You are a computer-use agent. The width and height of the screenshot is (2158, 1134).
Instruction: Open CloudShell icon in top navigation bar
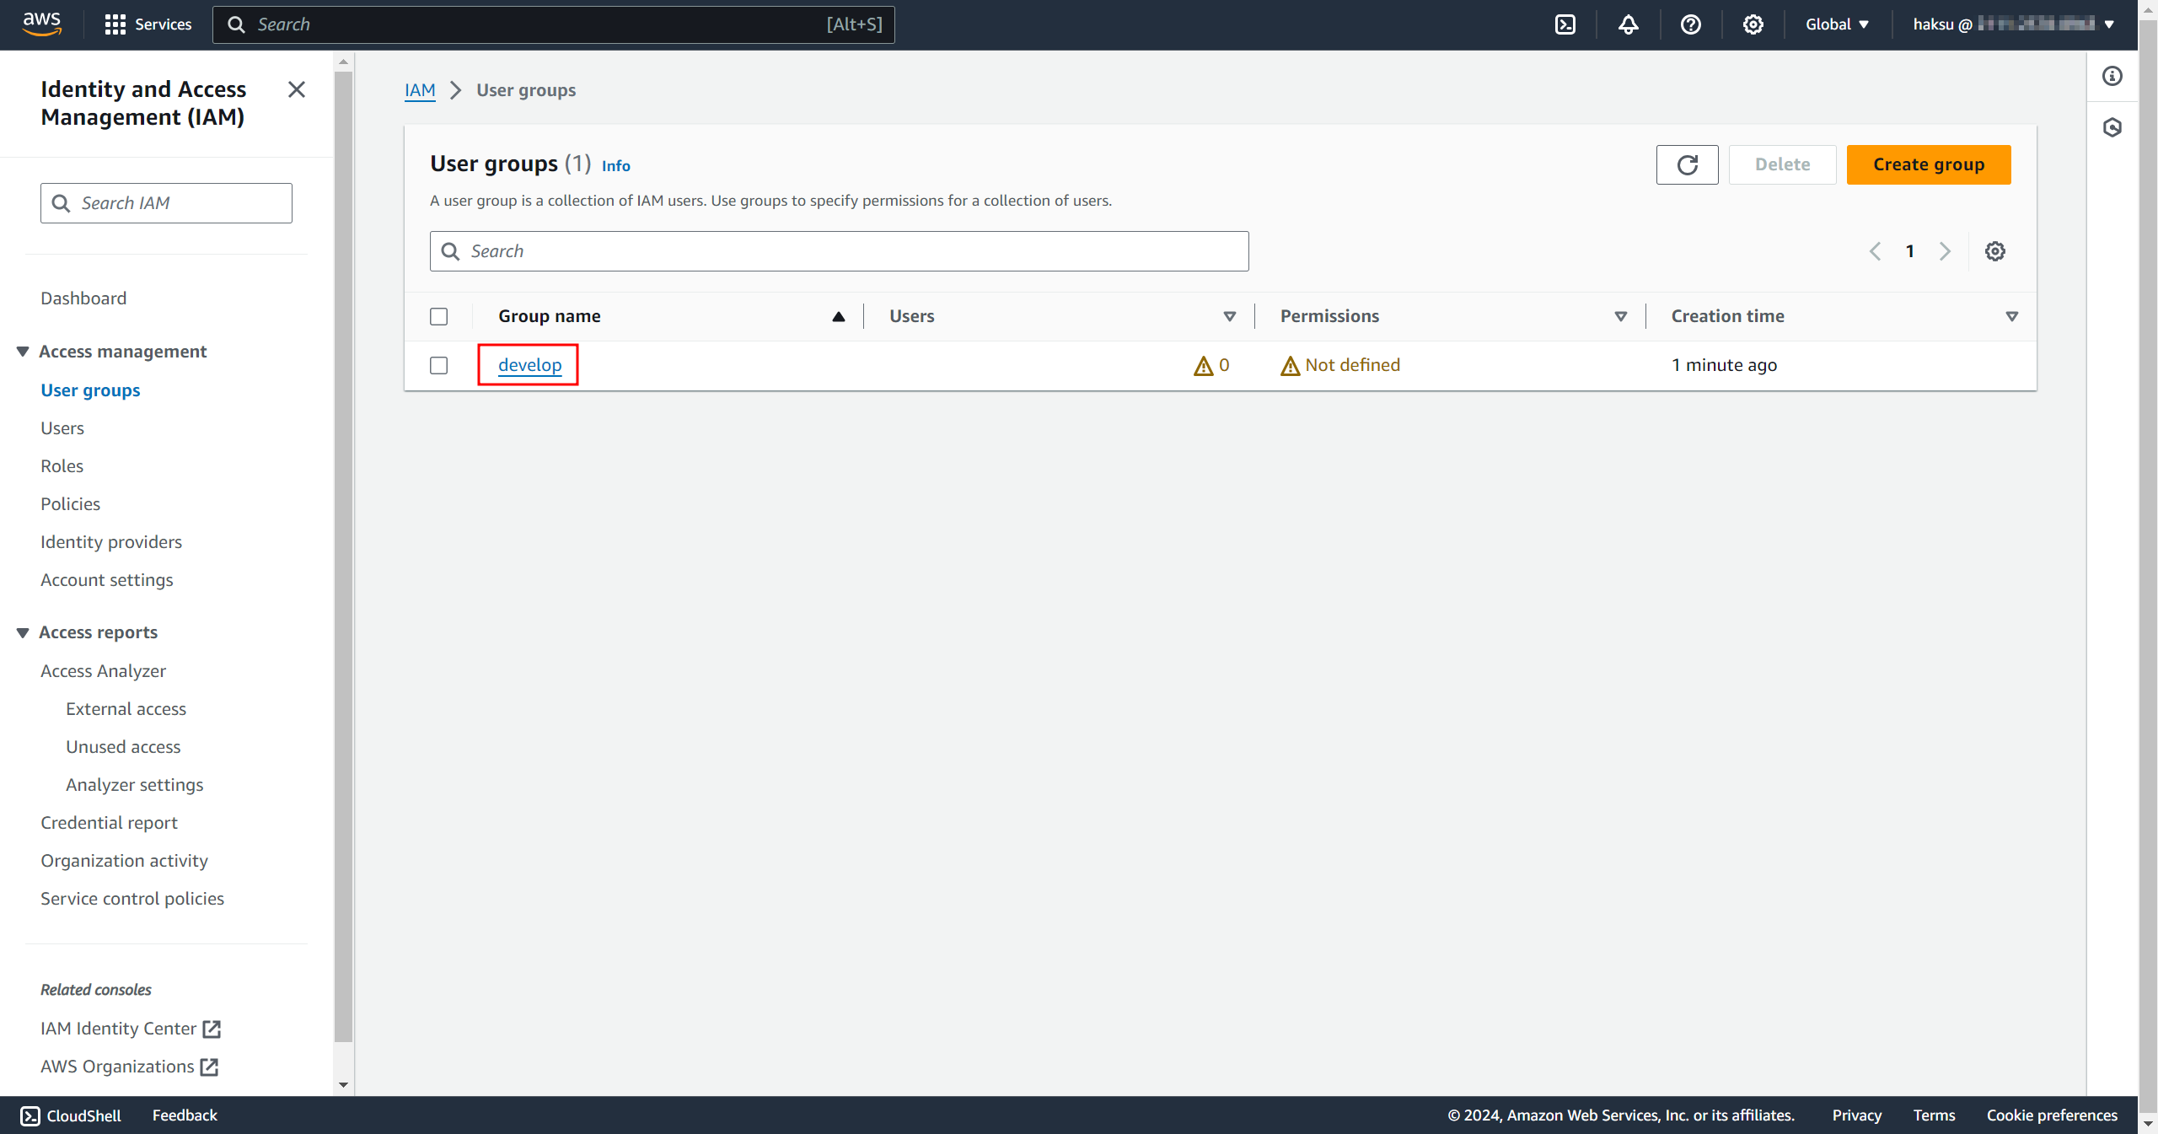(x=1565, y=24)
